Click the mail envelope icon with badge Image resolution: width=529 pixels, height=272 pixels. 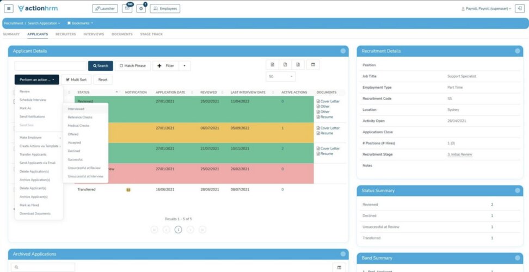click(127, 9)
